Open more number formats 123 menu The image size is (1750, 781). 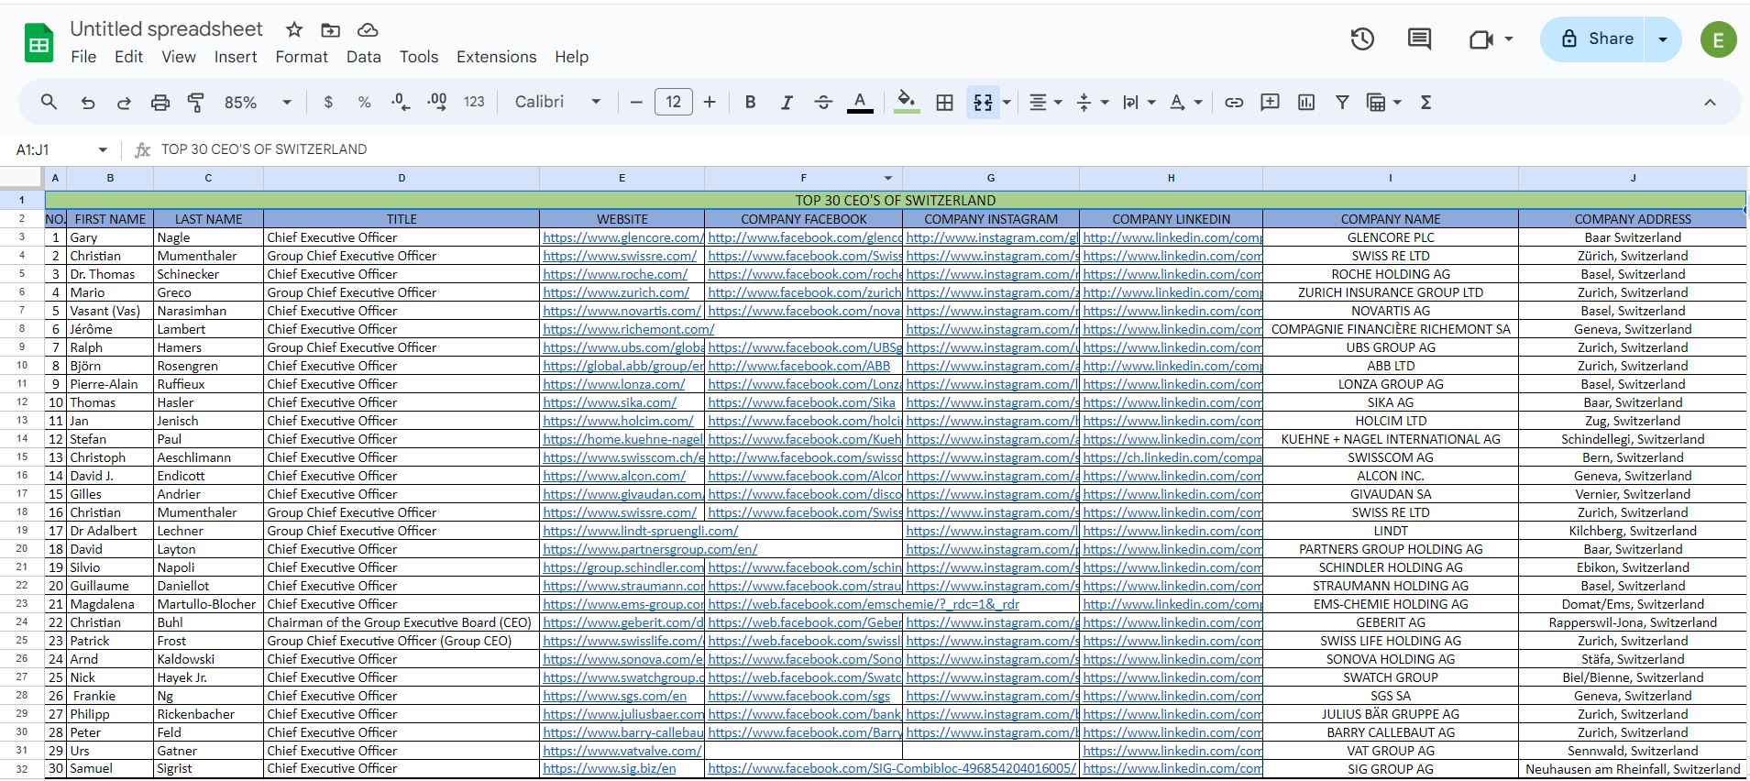[x=474, y=102]
